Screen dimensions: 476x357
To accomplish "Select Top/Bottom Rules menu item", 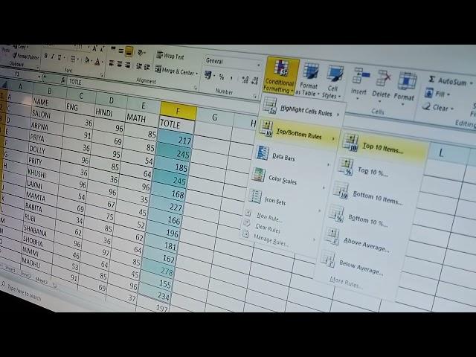I will pyautogui.click(x=297, y=132).
